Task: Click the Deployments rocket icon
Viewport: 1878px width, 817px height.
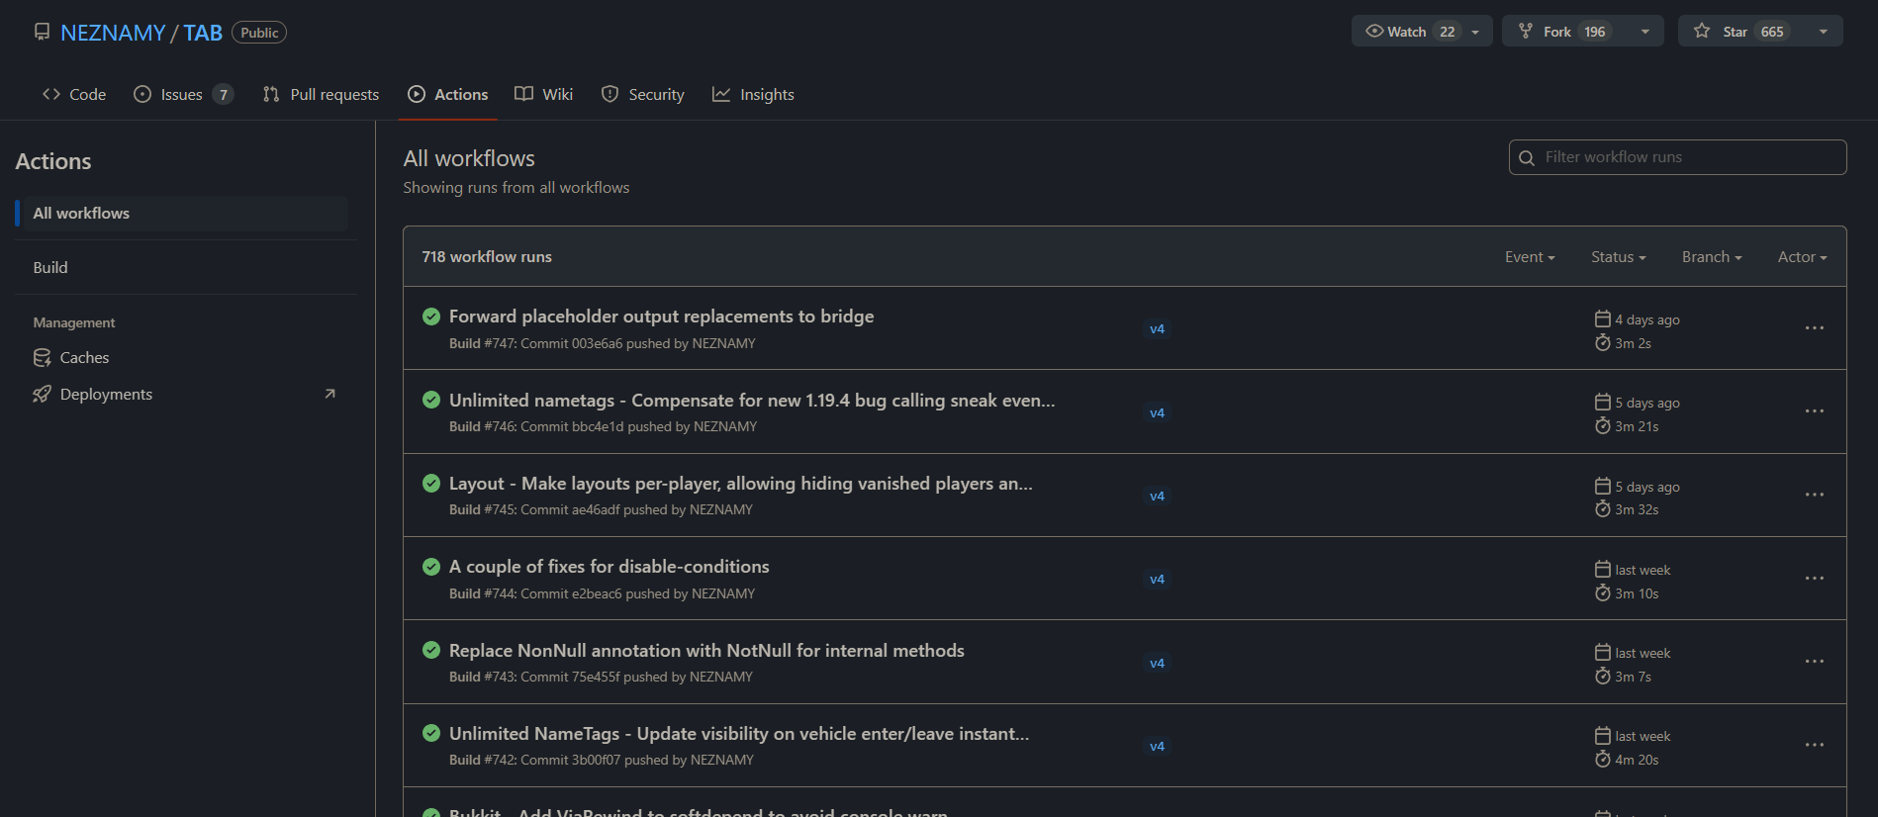Action: [42, 395]
